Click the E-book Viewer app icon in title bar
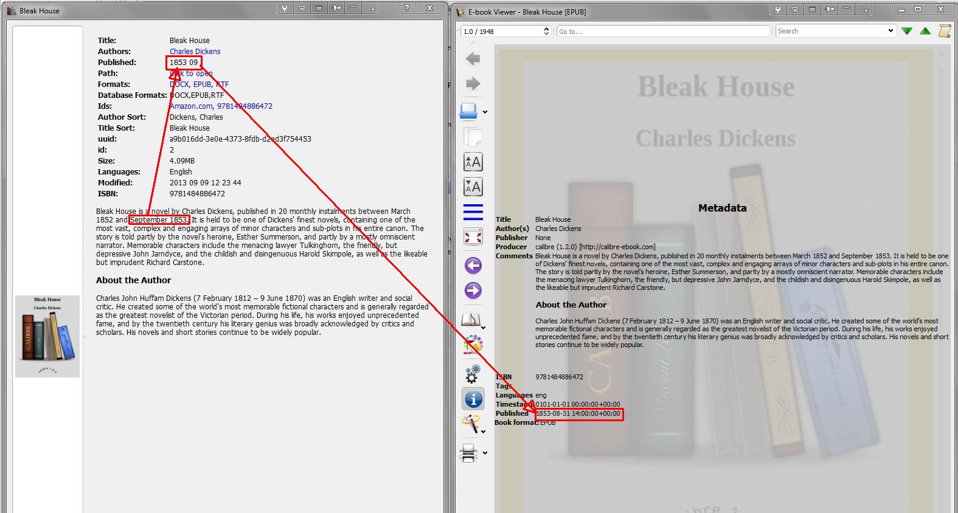The width and height of the screenshot is (958, 513). [x=460, y=12]
